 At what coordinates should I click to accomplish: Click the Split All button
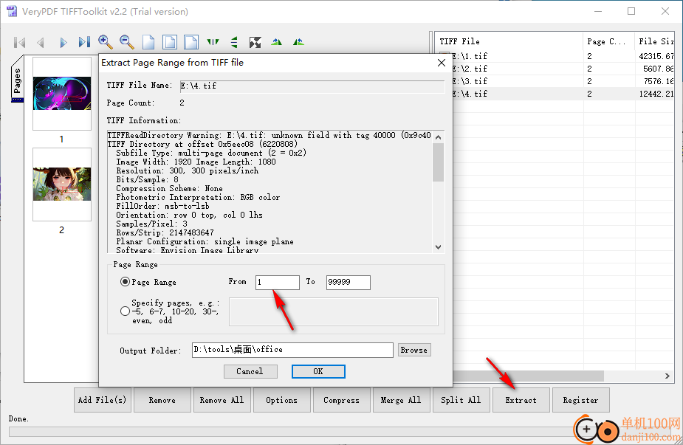pyautogui.click(x=461, y=400)
